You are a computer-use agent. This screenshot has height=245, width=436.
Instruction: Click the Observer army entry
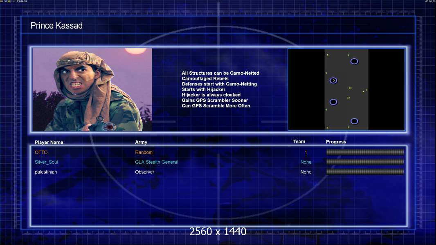[145, 172]
